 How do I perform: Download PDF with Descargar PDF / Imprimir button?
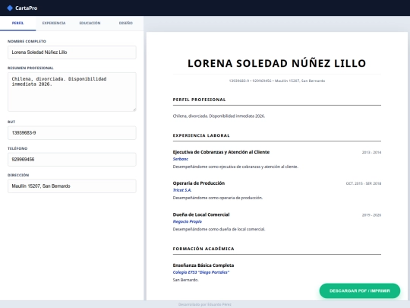pyautogui.click(x=360, y=291)
